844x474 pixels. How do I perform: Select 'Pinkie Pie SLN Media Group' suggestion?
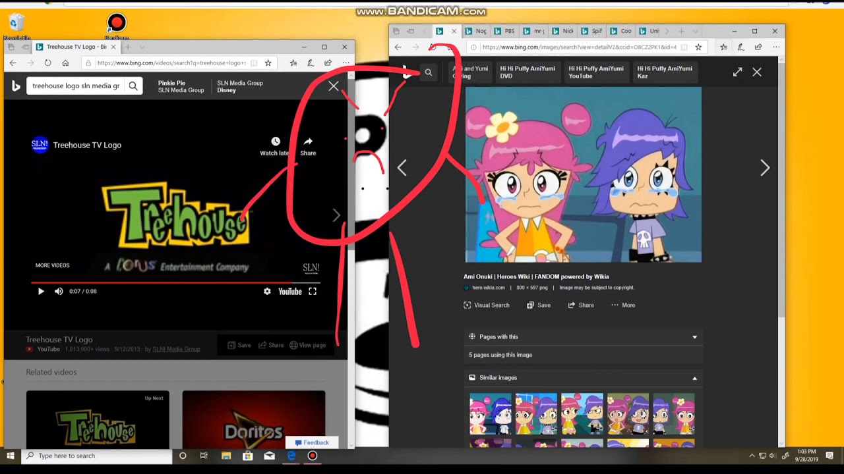pos(181,86)
